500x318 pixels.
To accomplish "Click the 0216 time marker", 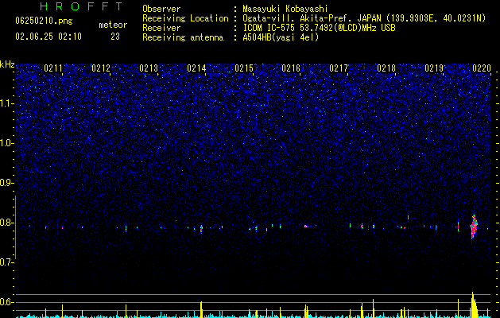I will [291, 68].
